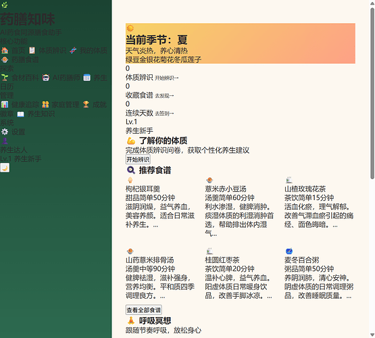375x338 pixels.
Task: Click the leaf logo icon above 药膳知味
Action: pos(4,5)
